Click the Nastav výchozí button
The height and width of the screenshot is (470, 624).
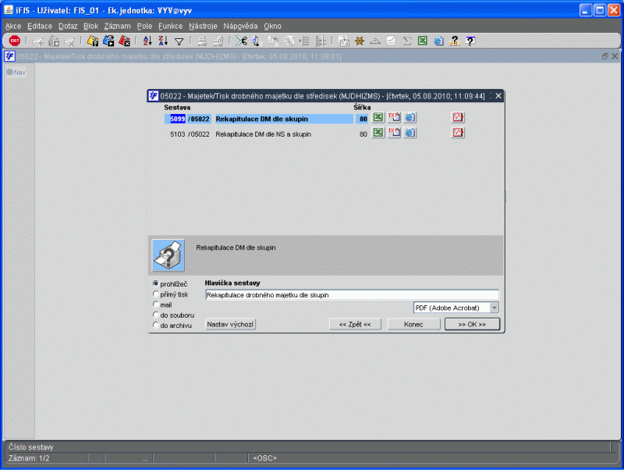230,324
